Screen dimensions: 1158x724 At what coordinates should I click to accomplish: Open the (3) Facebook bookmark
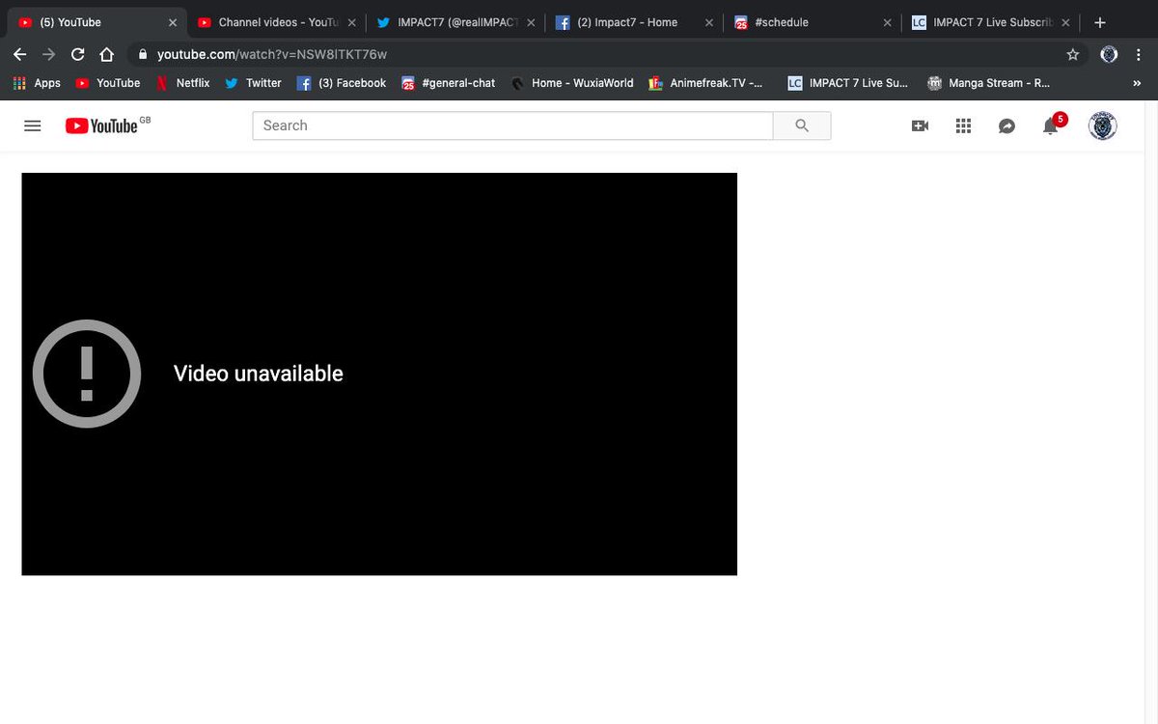point(342,83)
